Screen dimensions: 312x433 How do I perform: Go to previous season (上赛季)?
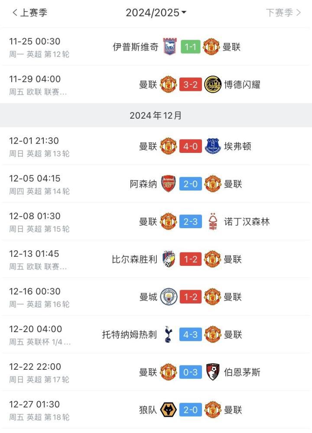pyautogui.click(x=29, y=13)
